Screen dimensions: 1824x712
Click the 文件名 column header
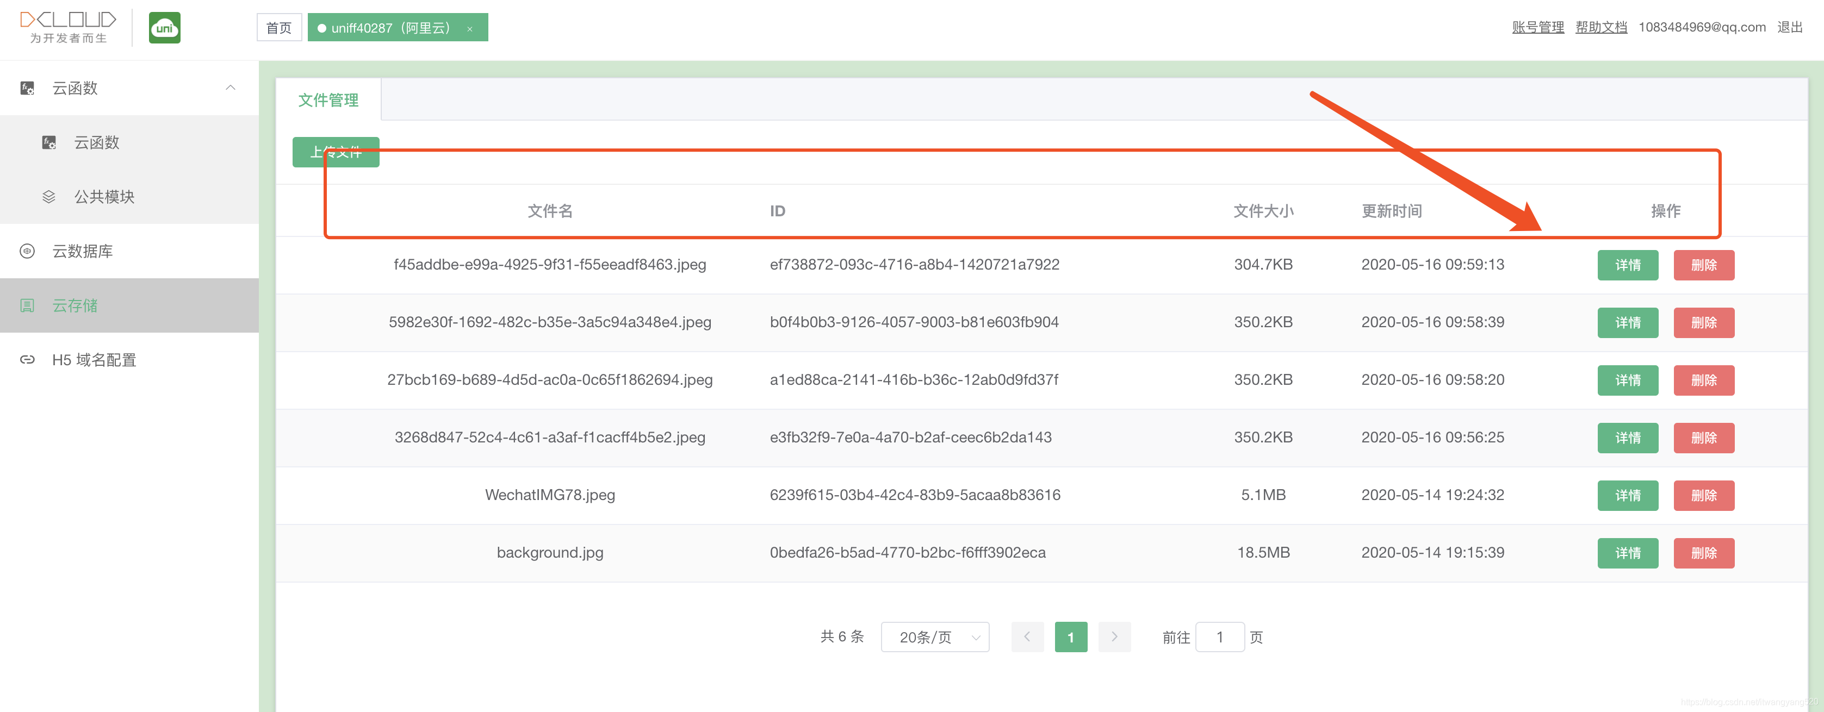(x=549, y=211)
